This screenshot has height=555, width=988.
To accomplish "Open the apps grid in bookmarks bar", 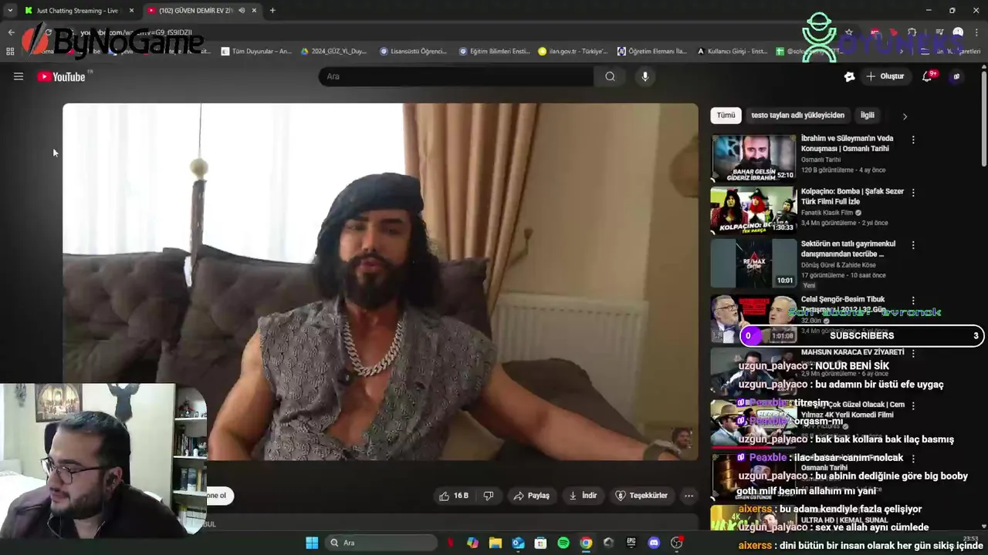I will click(10, 52).
